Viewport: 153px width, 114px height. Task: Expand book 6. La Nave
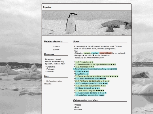click(81, 74)
